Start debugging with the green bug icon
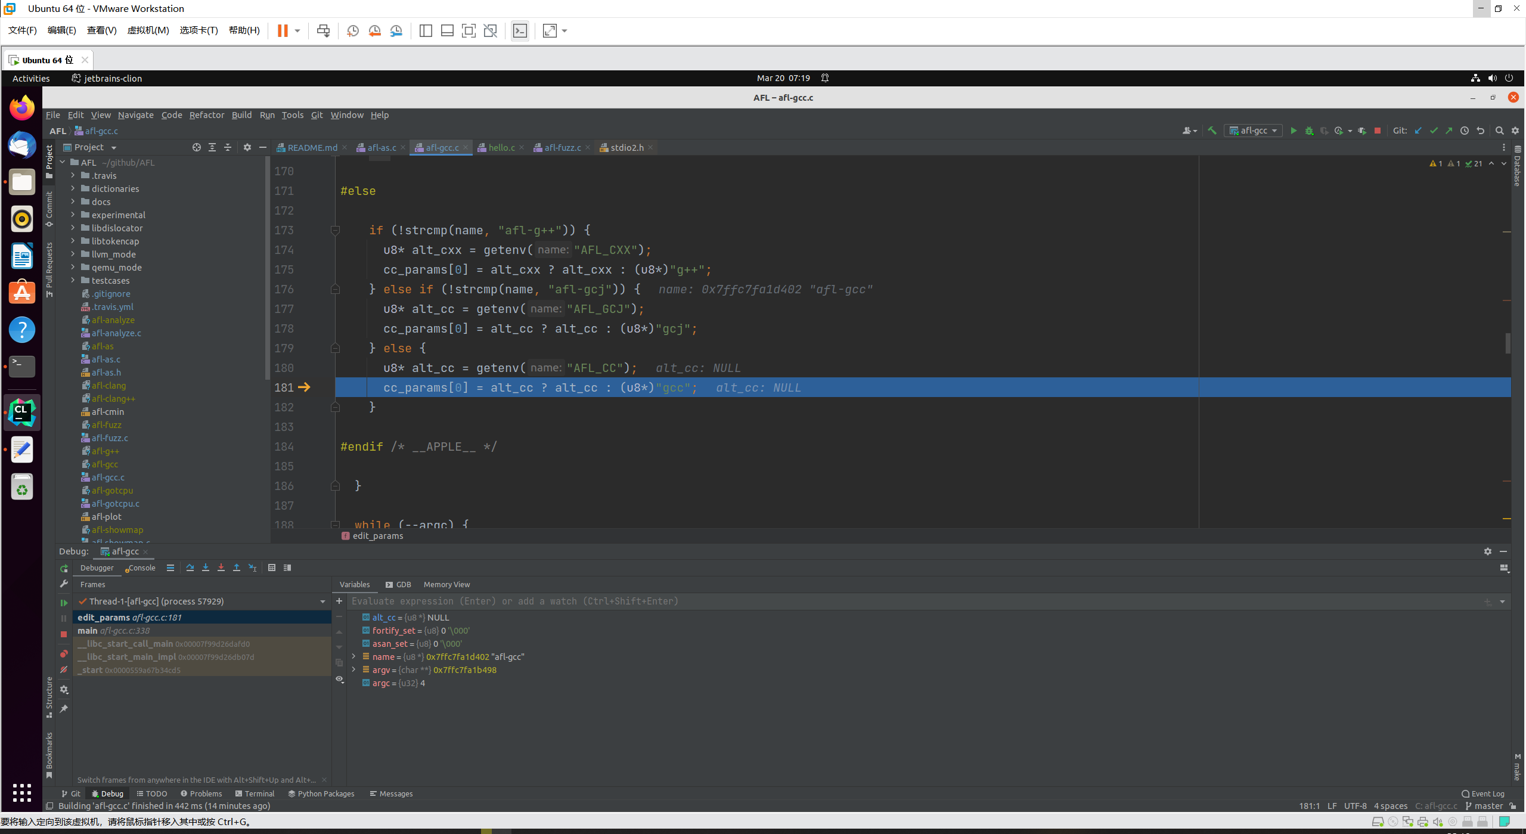Screen dimensions: 1526x834 [1309, 131]
